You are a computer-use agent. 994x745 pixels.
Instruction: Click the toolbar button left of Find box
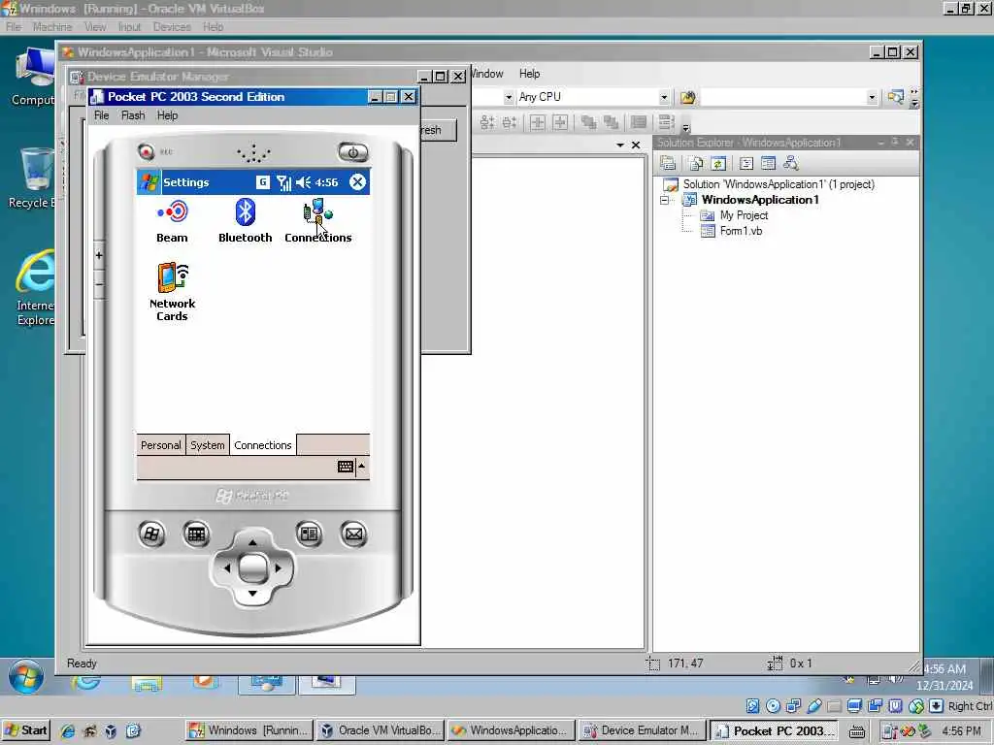click(x=688, y=97)
